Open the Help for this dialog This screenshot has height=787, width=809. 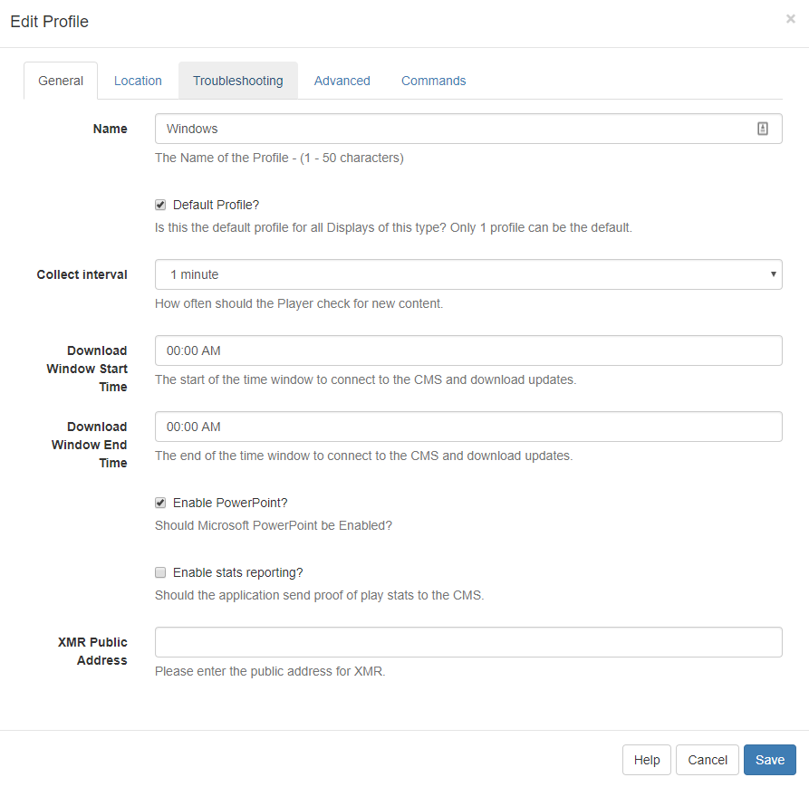646,760
